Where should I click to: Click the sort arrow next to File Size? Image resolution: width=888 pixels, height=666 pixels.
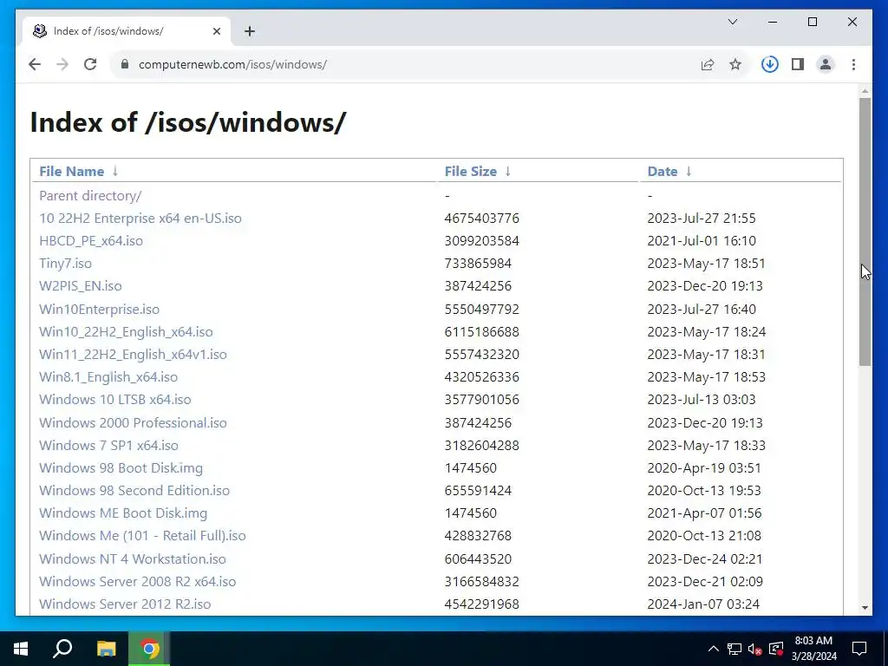tap(507, 171)
